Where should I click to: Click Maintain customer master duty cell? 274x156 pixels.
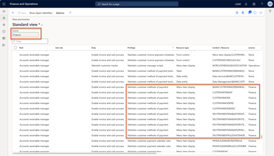click(x=105, y=65)
